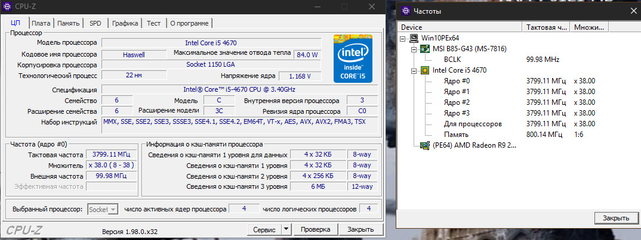This screenshot has height=240, width=641.
Task: Click the 4 x 256 КБ L2 cache field
Action: click(318, 176)
